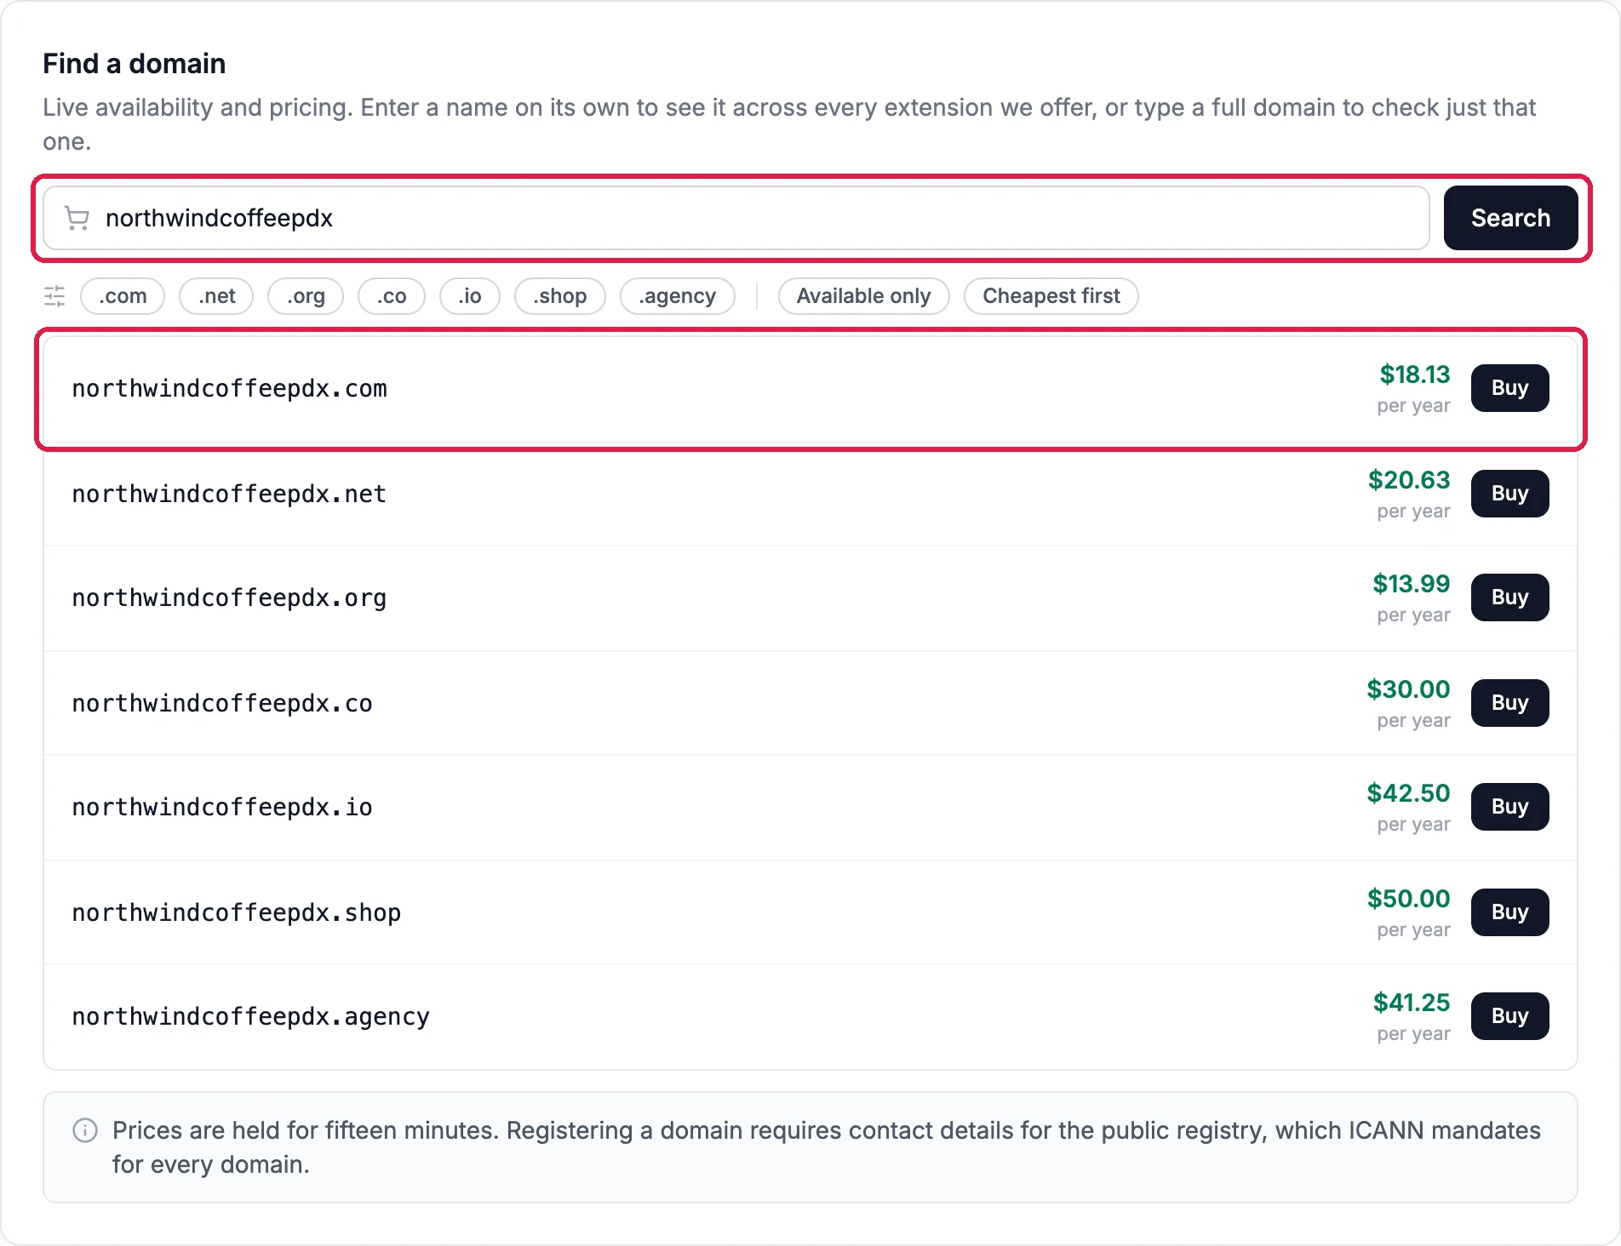
Task: Click the $18.13 price
Action: 1415,374
